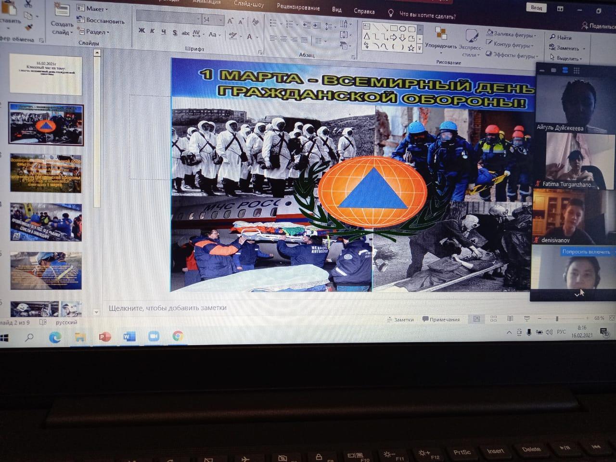Open the Shape Fill (Заливка фигуры) dropdown
This screenshot has width=616, height=462.
[x=512, y=34]
